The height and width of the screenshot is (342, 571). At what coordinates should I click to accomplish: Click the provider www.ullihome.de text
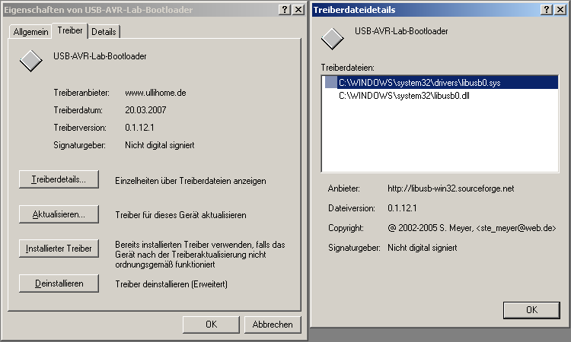(155, 93)
